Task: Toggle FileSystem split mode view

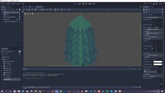Action: pyautogui.click(x=20, y=51)
